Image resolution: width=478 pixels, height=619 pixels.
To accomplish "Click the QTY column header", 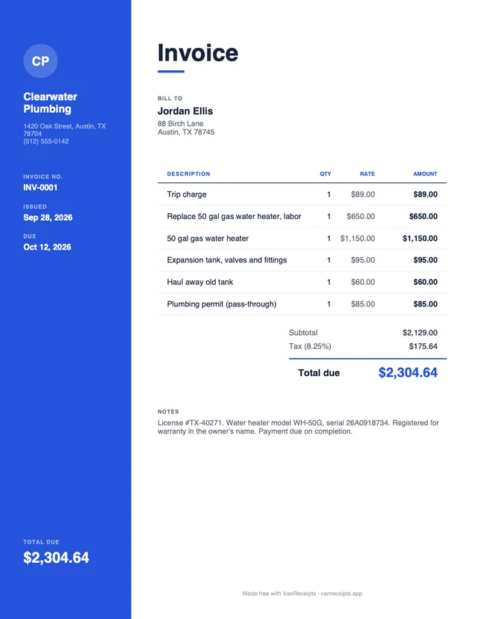I will tap(326, 173).
